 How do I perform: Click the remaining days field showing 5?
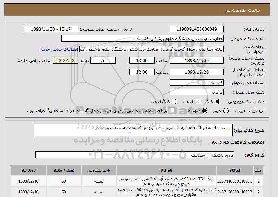point(103,60)
